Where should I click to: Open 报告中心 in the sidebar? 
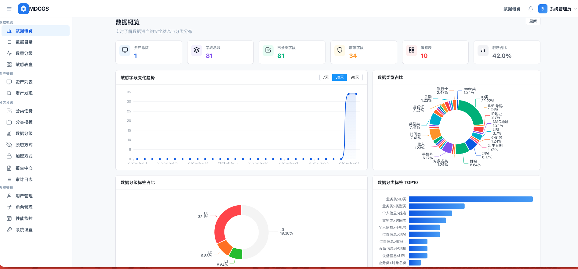(36, 168)
